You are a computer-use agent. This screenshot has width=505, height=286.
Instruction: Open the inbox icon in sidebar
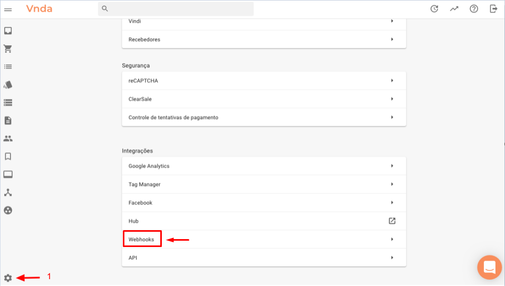click(8, 31)
